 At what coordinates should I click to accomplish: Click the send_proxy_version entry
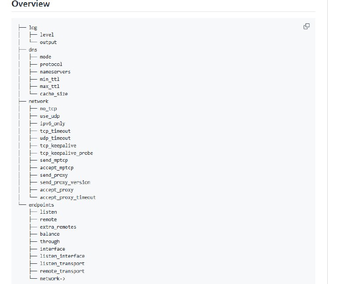(x=64, y=182)
